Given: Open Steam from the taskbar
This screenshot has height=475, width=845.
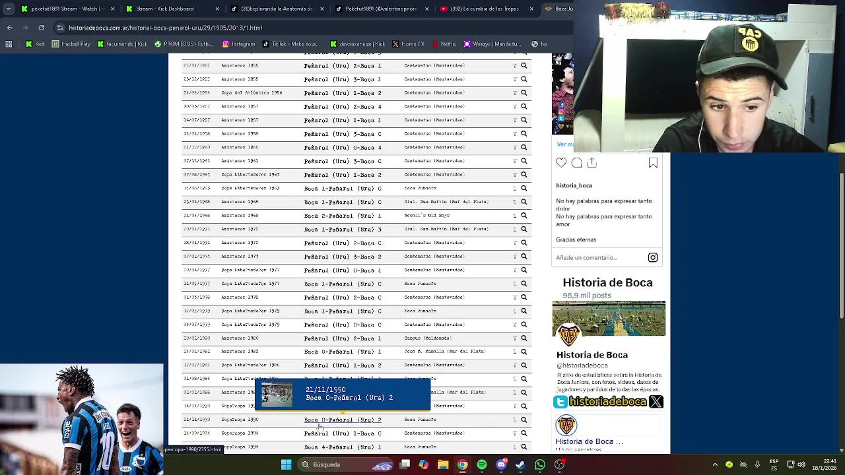Looking at the screenshot, I should (x=520, y=464).
